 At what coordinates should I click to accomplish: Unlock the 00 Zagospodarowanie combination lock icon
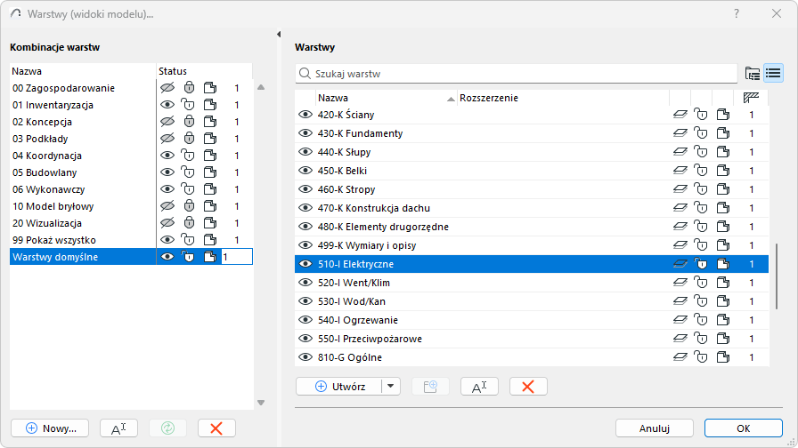click(189, 88)
